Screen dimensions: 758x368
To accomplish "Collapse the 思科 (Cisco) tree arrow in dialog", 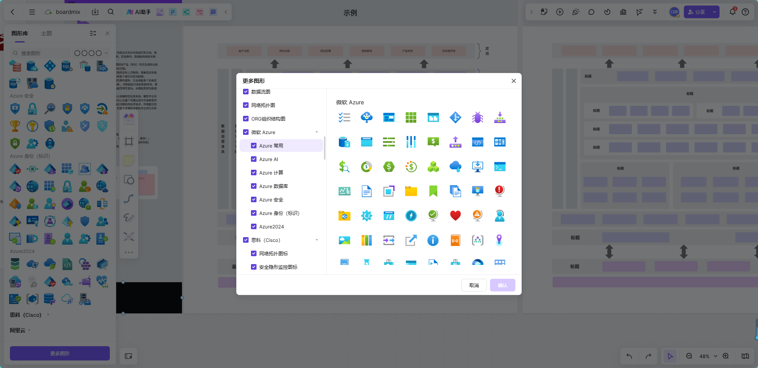I will (x=316, y=240).
